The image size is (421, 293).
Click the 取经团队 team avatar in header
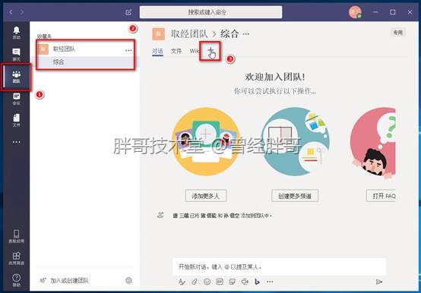click(158, 33)
